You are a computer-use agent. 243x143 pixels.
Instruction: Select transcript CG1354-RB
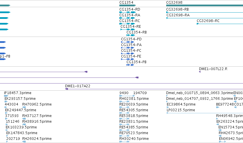tap(136, 32)
